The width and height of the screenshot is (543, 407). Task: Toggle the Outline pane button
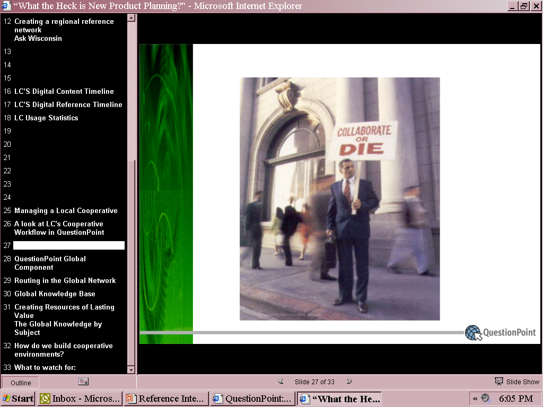pos(21,383)
